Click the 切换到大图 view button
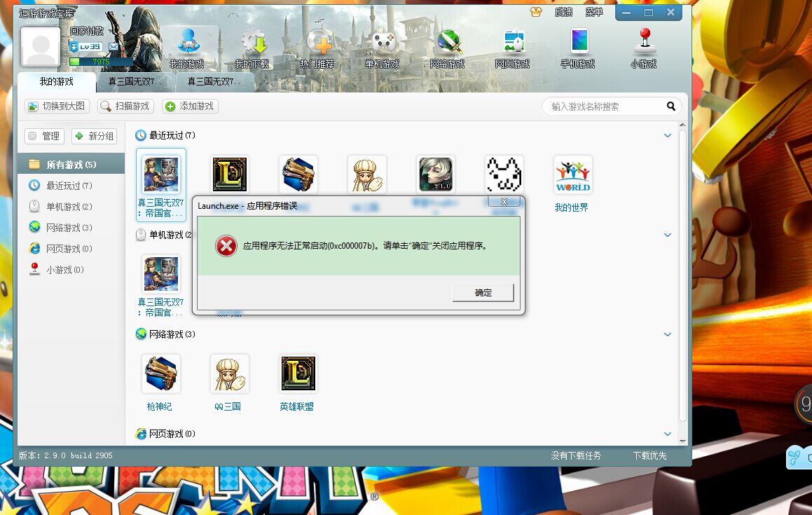This screenshot has height=515, width=812. 57,107
